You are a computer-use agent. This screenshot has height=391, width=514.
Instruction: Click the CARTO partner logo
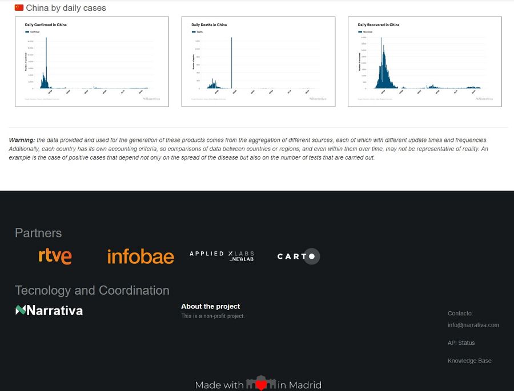tap(298, 256)
